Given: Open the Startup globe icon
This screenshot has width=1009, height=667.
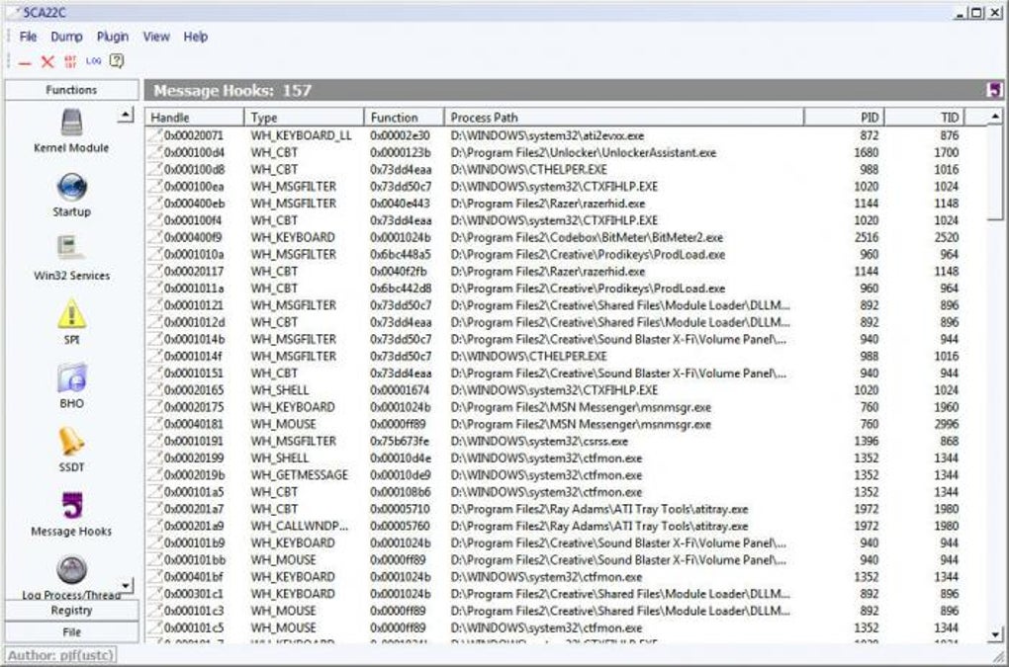Looking at the screenshot, I should 71,187.
